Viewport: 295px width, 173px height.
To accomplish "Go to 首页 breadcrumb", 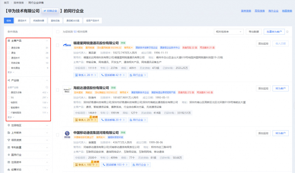I will click(x=6, y=3).
